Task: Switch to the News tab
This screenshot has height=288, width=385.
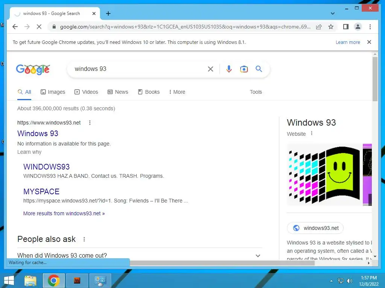Action: point(118,92)
